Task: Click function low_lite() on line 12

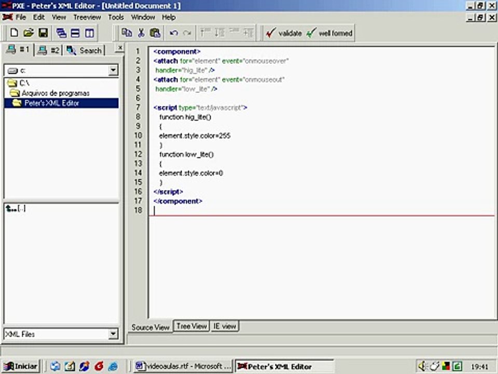Action: click(x=186, y=155)
